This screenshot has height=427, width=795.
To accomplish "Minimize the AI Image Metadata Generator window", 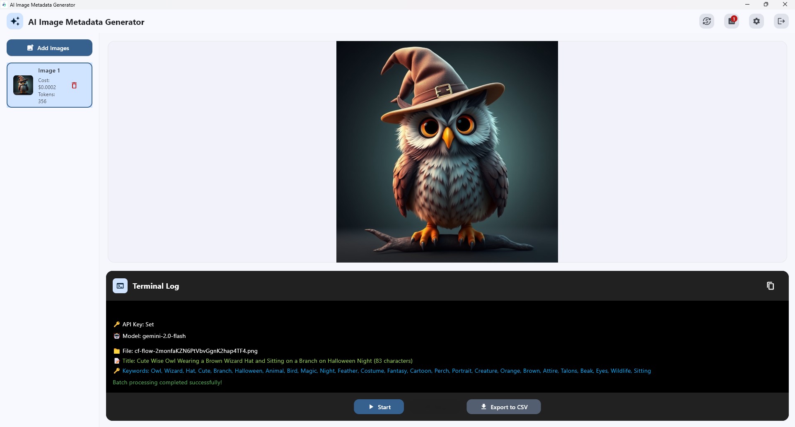I will pos(747,5).
